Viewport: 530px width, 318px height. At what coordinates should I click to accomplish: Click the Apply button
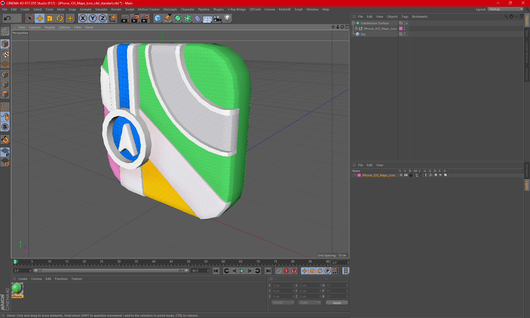pos(337,303)
